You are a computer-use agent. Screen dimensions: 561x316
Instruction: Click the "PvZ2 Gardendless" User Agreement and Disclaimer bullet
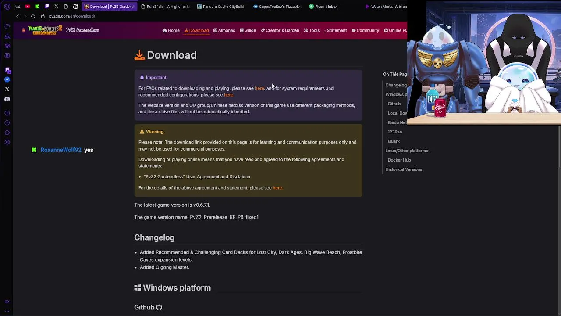click(197, 177)
